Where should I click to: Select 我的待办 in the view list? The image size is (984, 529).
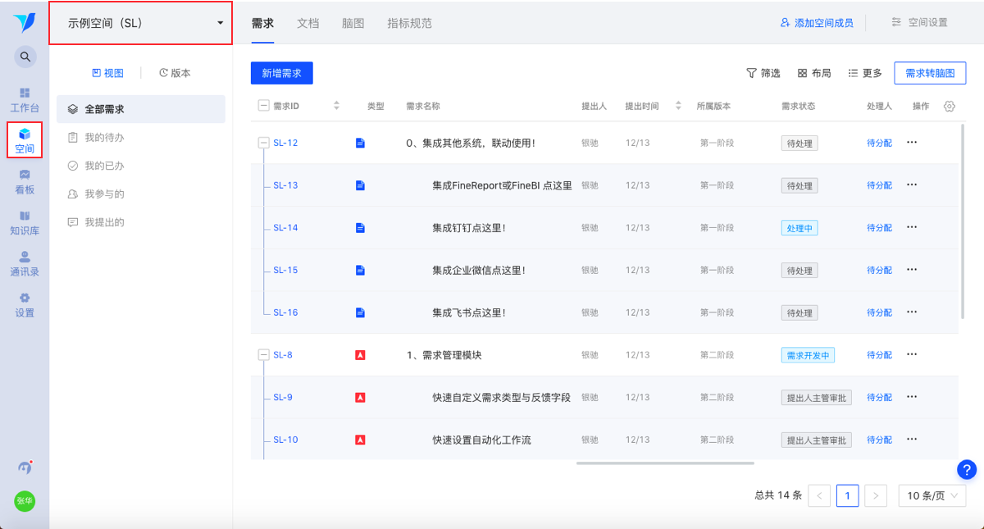pos(104,137)
